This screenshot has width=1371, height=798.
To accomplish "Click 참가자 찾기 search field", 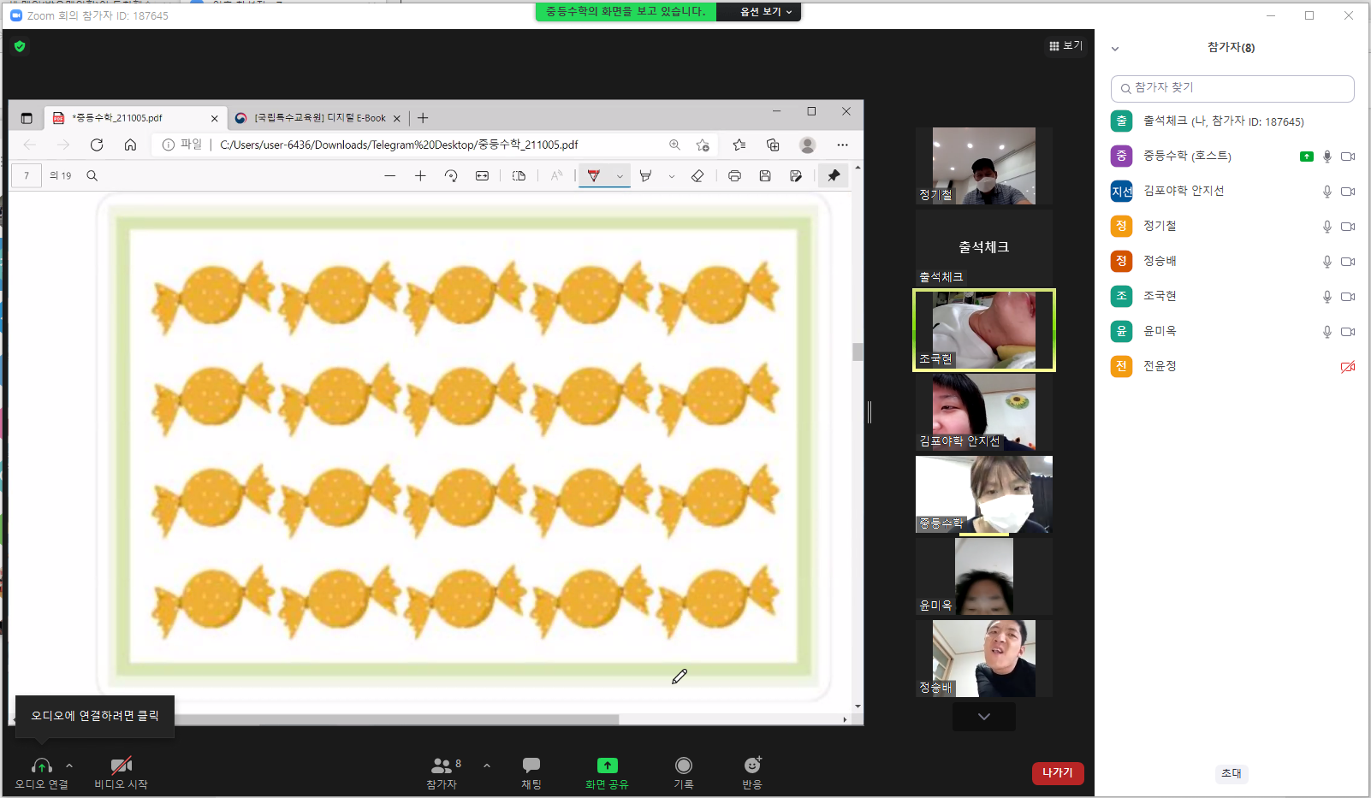I will click(1232, 88).
